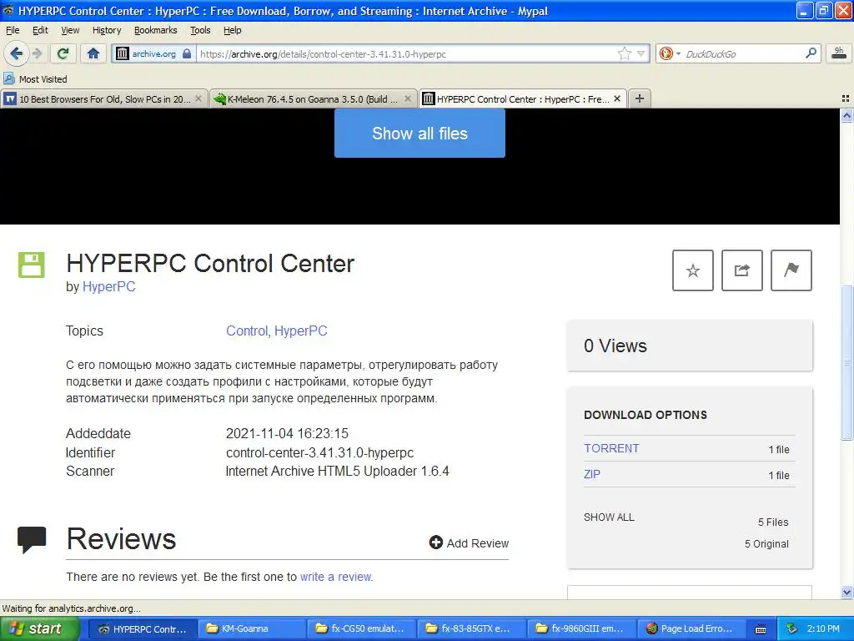854x641 pixels.
Task: Close the 10 Best Browsers tab
Action: point(198,98)
